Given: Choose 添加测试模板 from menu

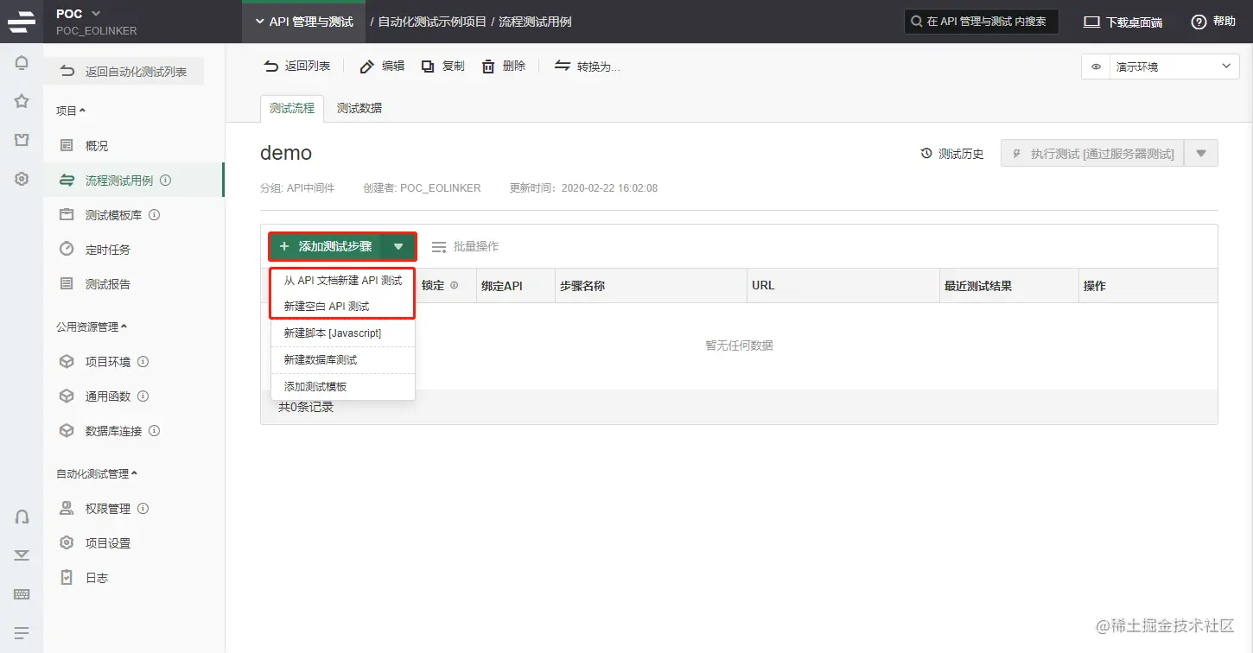Looking at the screenshot, I should [x=343, y=386].
